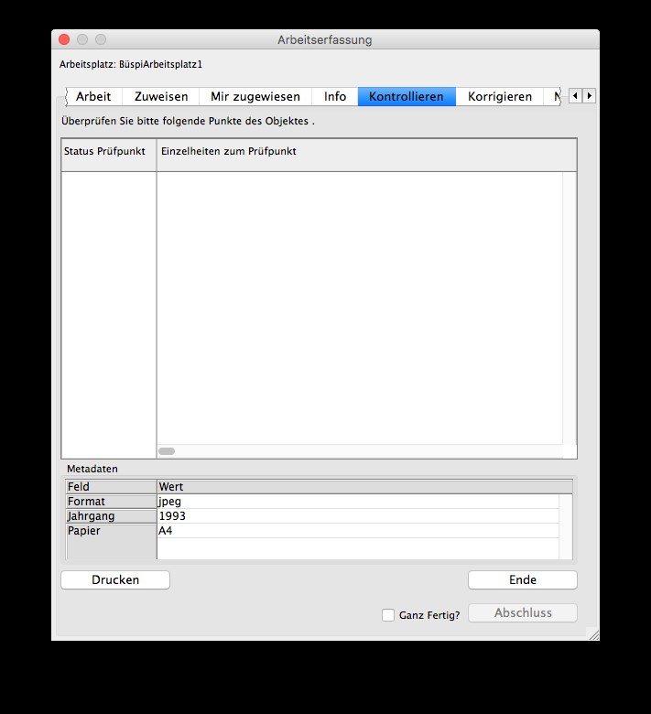The width and height of the screenshot is (651, 714).
Task: Click the Ende button
Action: coord(522,579)
